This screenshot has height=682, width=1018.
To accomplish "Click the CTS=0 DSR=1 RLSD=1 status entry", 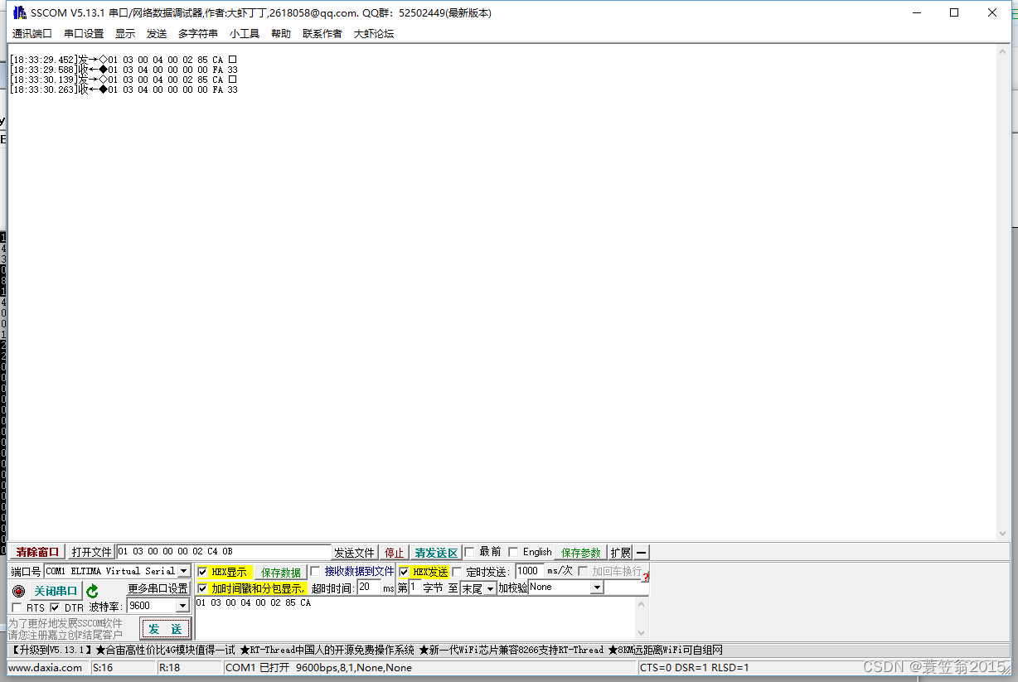I will pyautogui.click(x=694, y=667).
